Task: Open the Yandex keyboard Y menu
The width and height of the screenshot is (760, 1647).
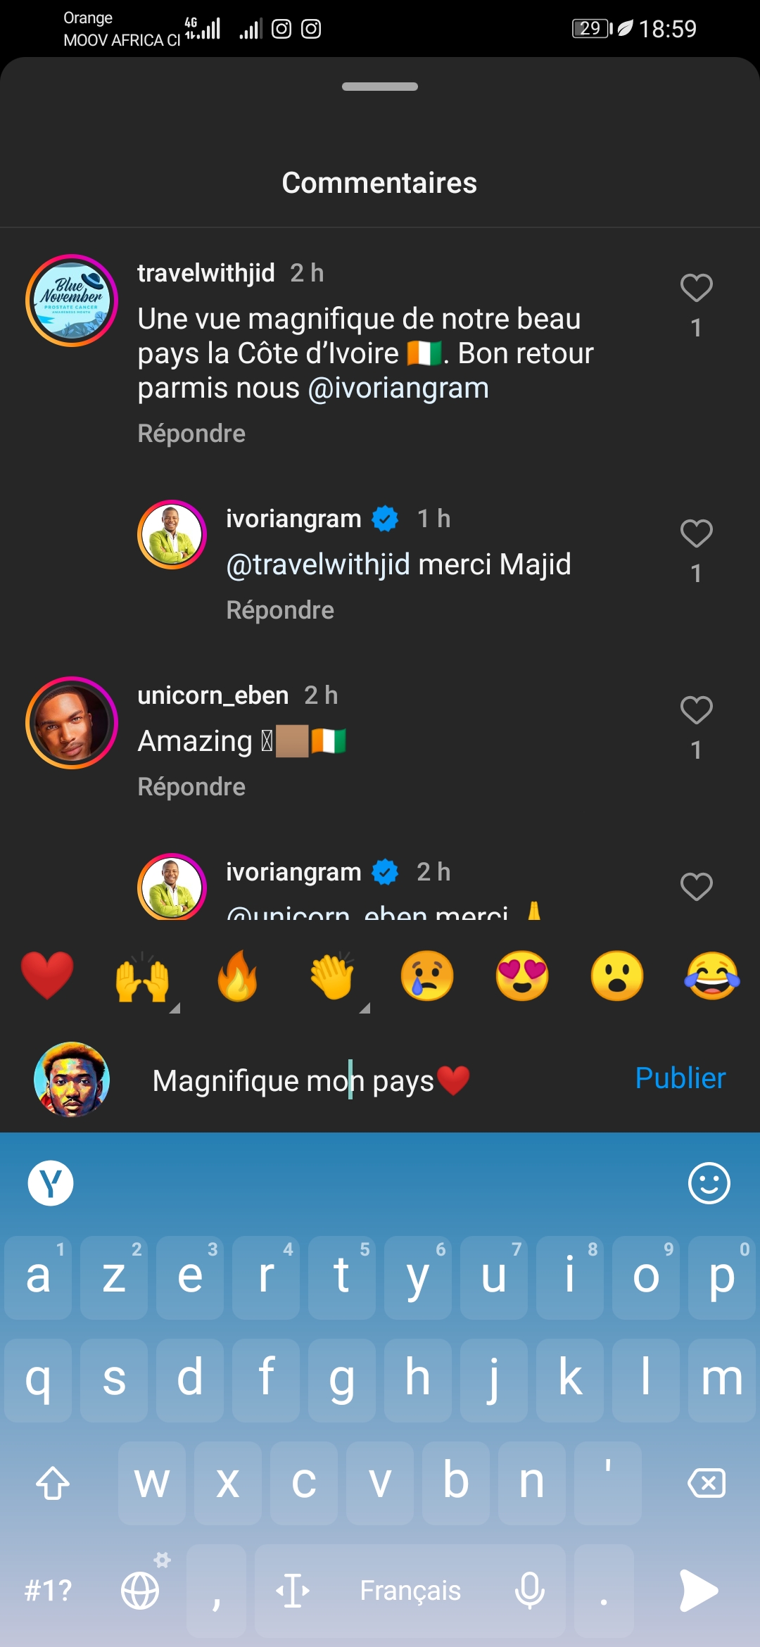Action: [51, 1183]
